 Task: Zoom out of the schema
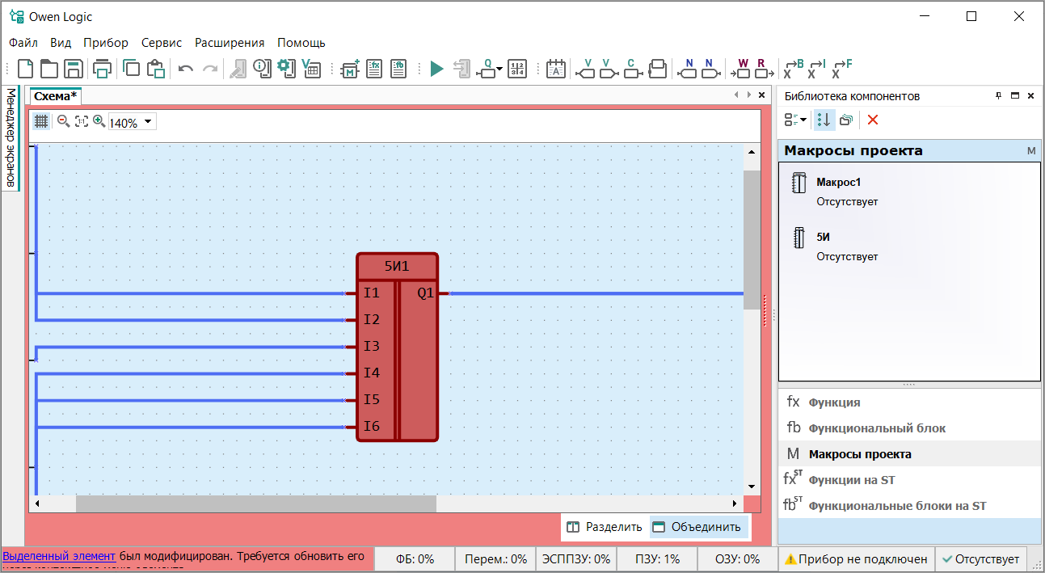point(63,121)
